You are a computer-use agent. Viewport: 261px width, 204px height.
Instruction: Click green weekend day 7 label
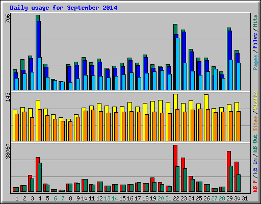[63, 198]
